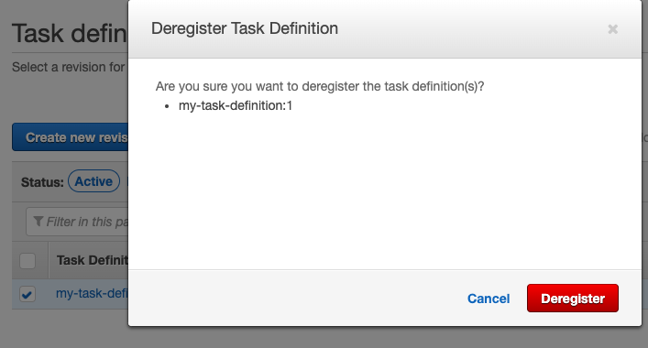This screenshot has height=348, width=648.
Task: Click the Task Definition column header
Action: [93, 260]
